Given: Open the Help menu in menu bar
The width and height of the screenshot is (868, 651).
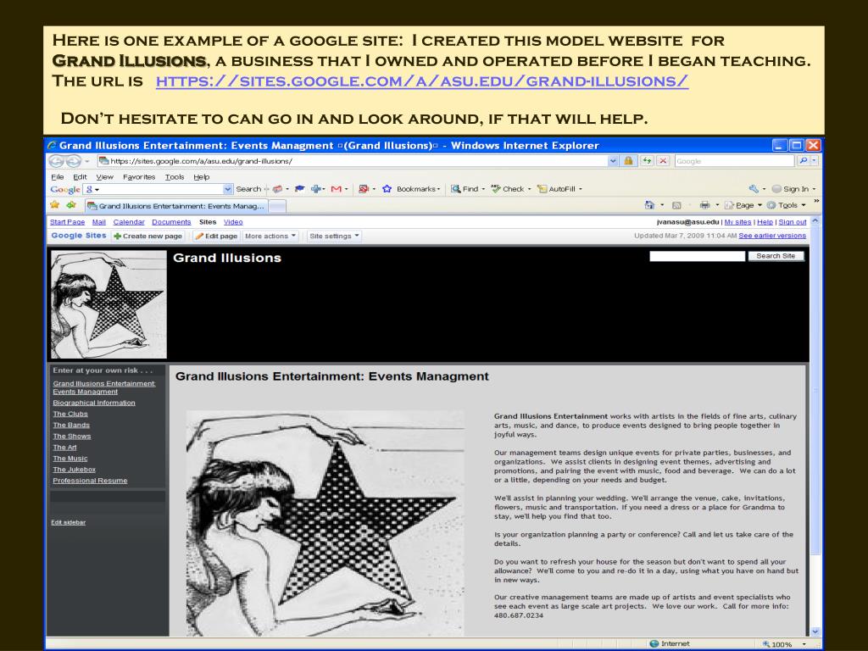Looking at the screenshot, I should pos(202,177).
